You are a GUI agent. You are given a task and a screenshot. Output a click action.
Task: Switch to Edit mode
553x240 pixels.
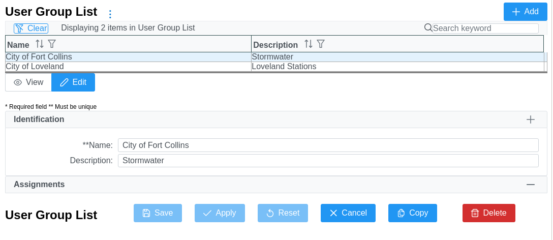[73, 82]
